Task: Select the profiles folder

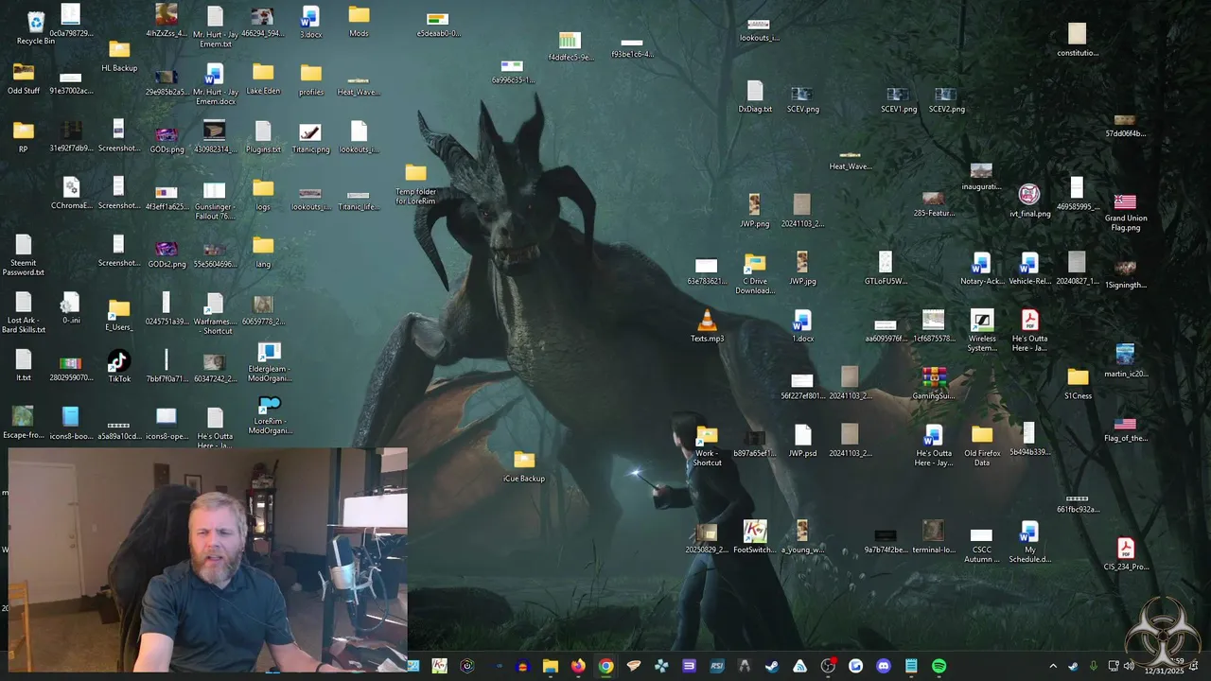Action: pos(311,79)
